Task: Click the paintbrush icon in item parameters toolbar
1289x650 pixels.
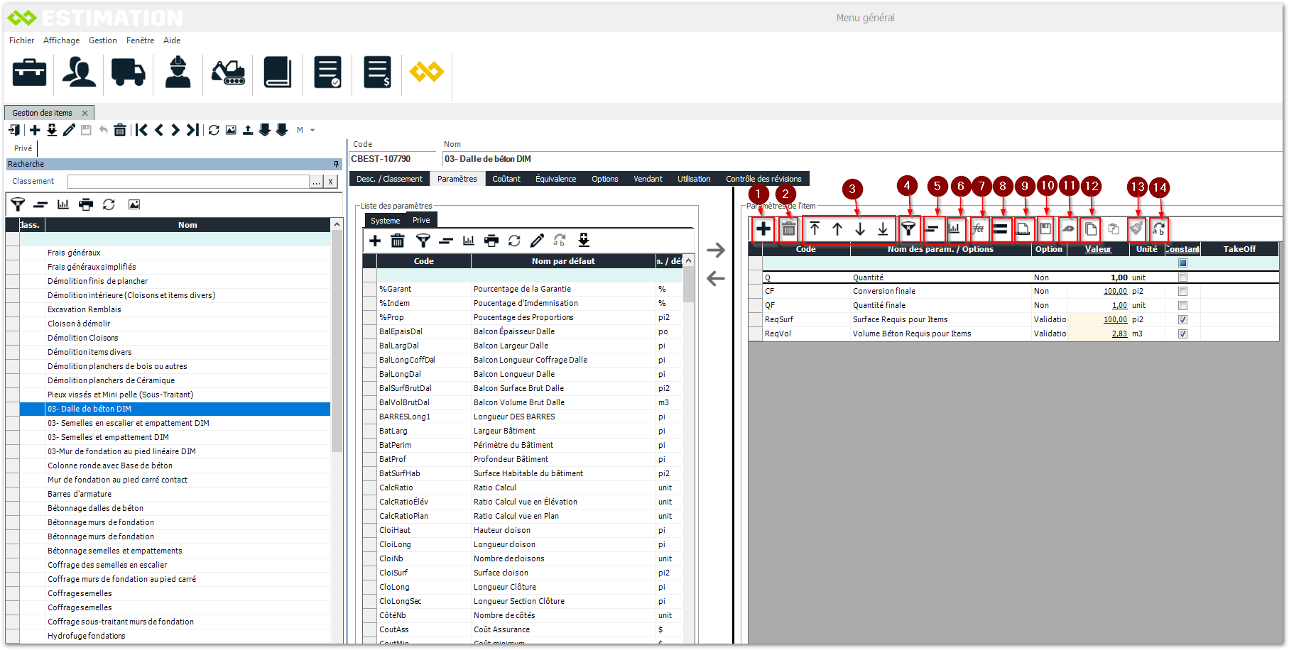Action: 1136,229
